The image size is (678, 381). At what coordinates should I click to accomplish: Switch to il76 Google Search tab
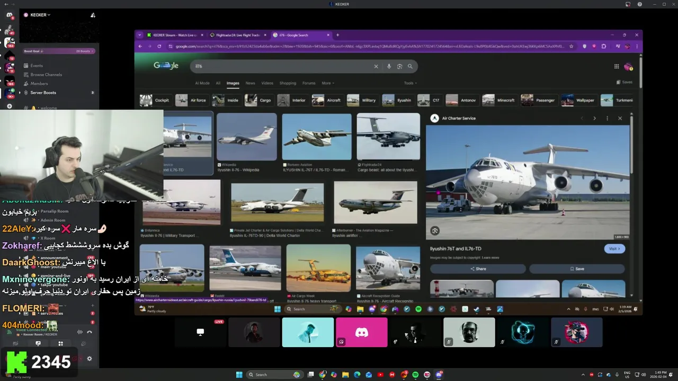click(x=300, y=35)
